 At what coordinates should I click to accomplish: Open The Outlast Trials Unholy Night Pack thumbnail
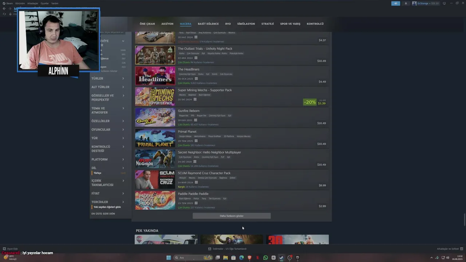(x=155, y=55)
